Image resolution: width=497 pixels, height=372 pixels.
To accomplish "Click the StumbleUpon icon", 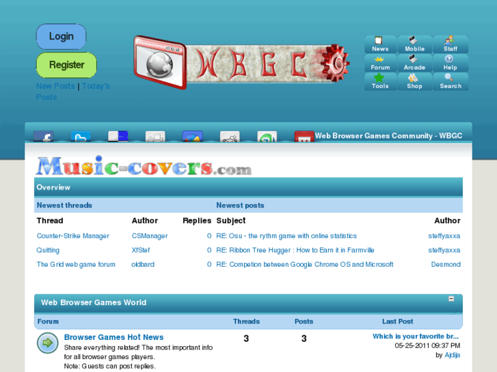I will coord(267,137).
